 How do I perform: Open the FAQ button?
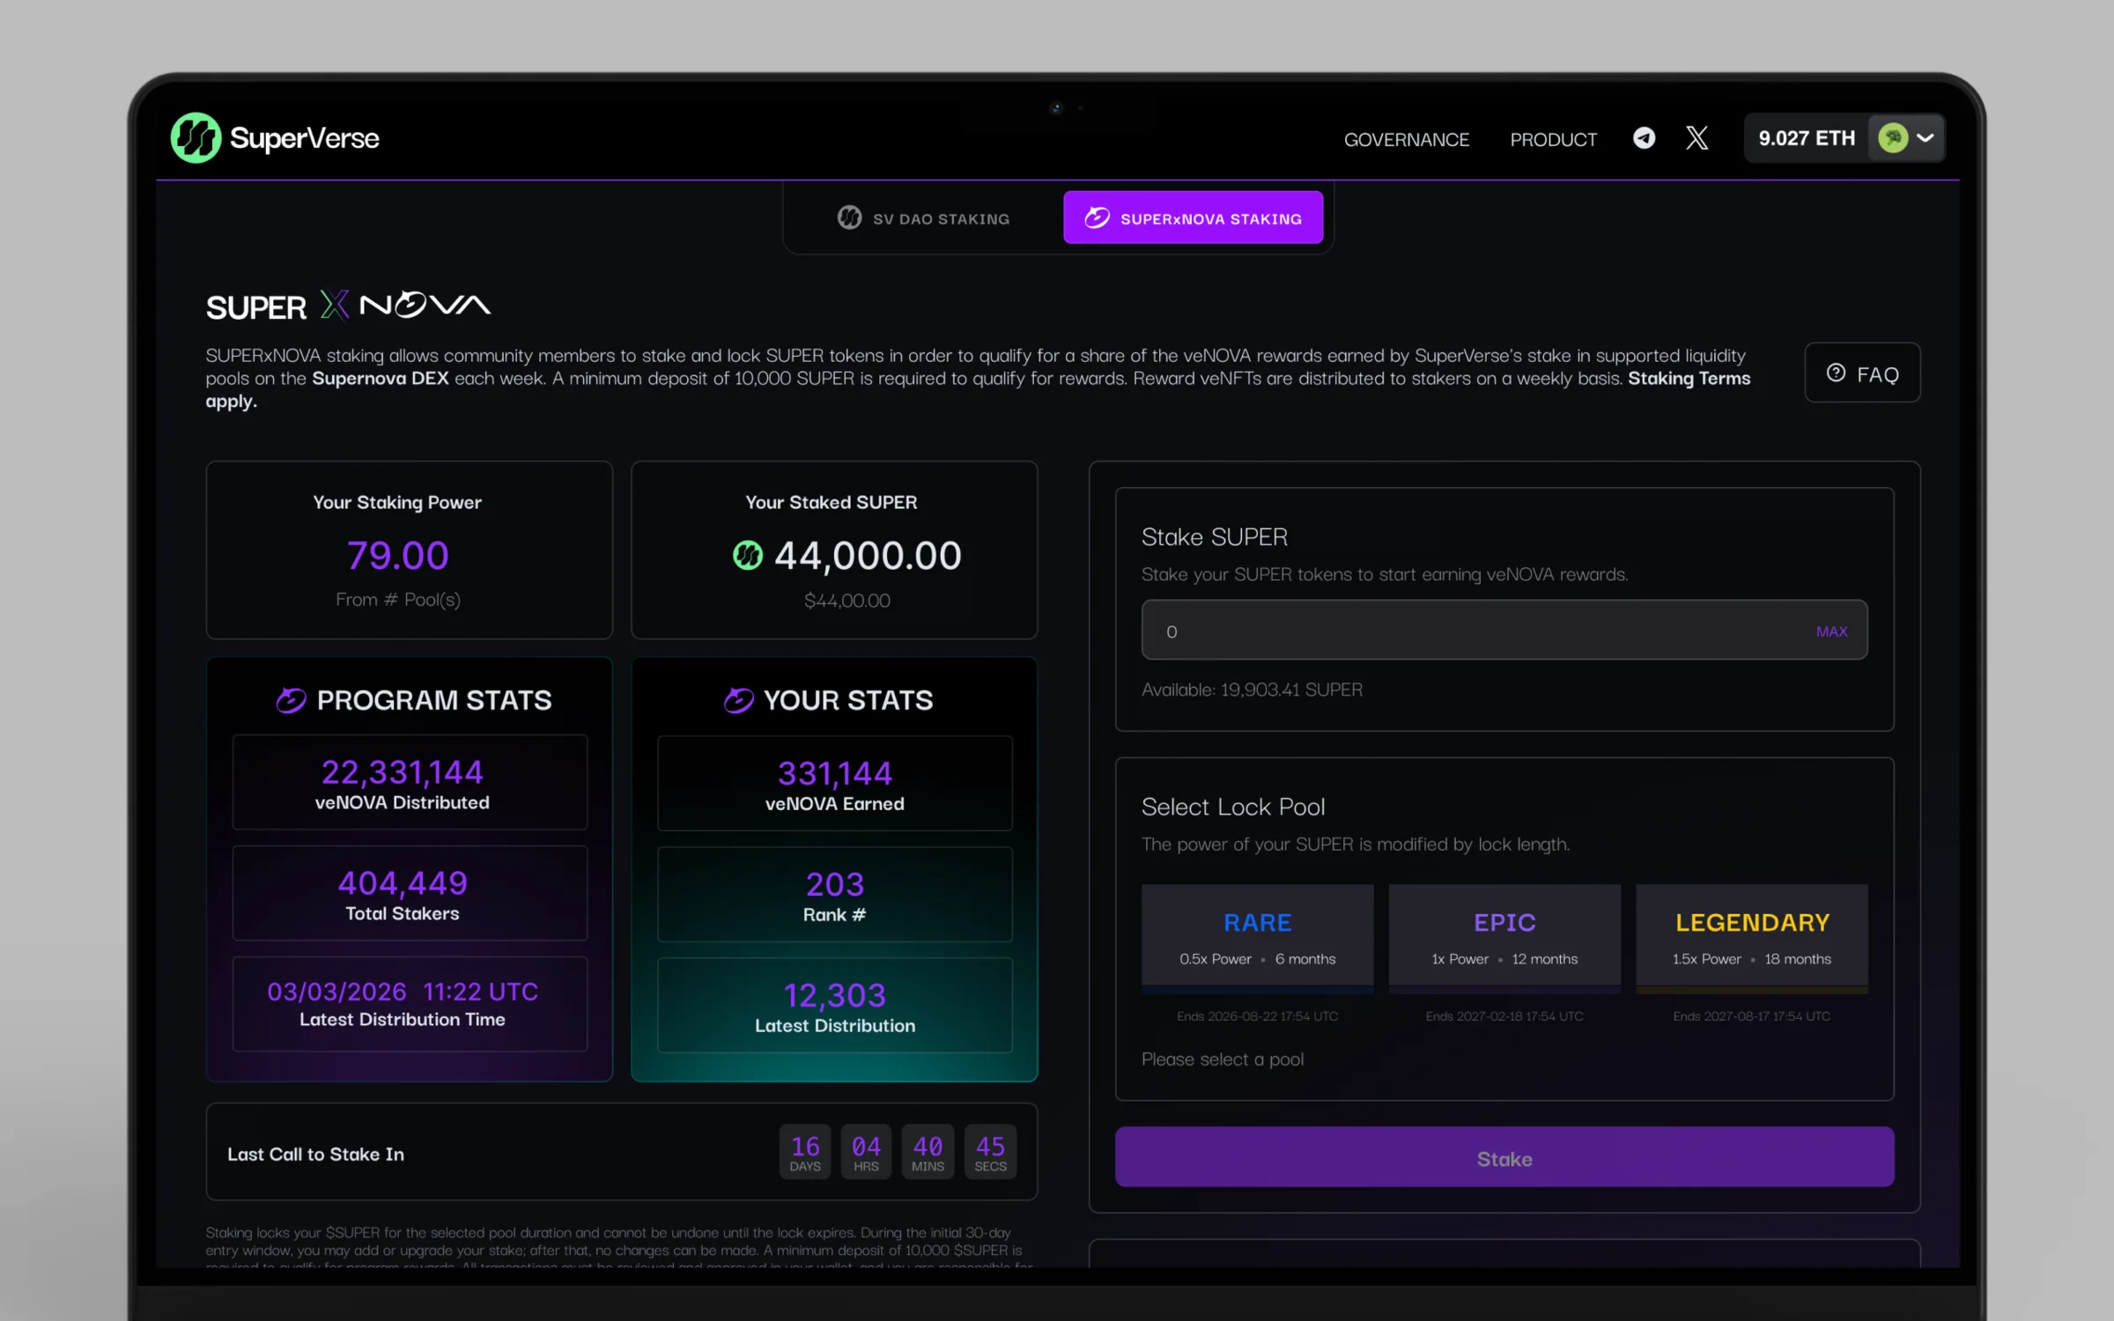1862,373
